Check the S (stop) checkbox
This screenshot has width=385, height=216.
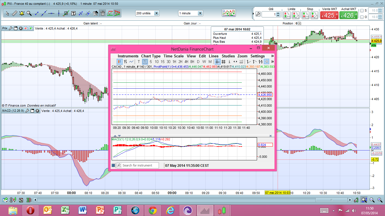[362, 11]
